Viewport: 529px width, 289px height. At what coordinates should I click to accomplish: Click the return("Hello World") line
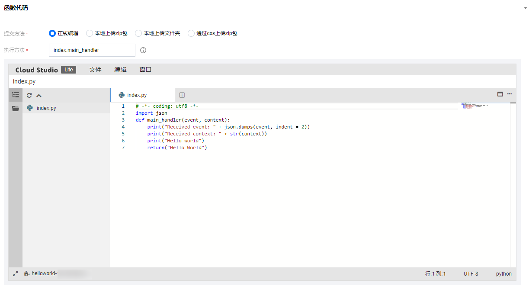pos(177,148)
